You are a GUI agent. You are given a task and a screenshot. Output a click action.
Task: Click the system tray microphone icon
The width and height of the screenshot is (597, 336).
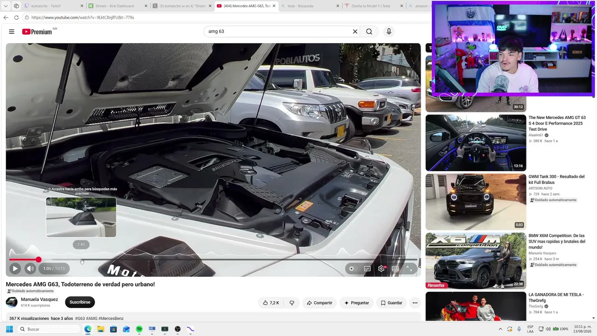coord(519,329)
